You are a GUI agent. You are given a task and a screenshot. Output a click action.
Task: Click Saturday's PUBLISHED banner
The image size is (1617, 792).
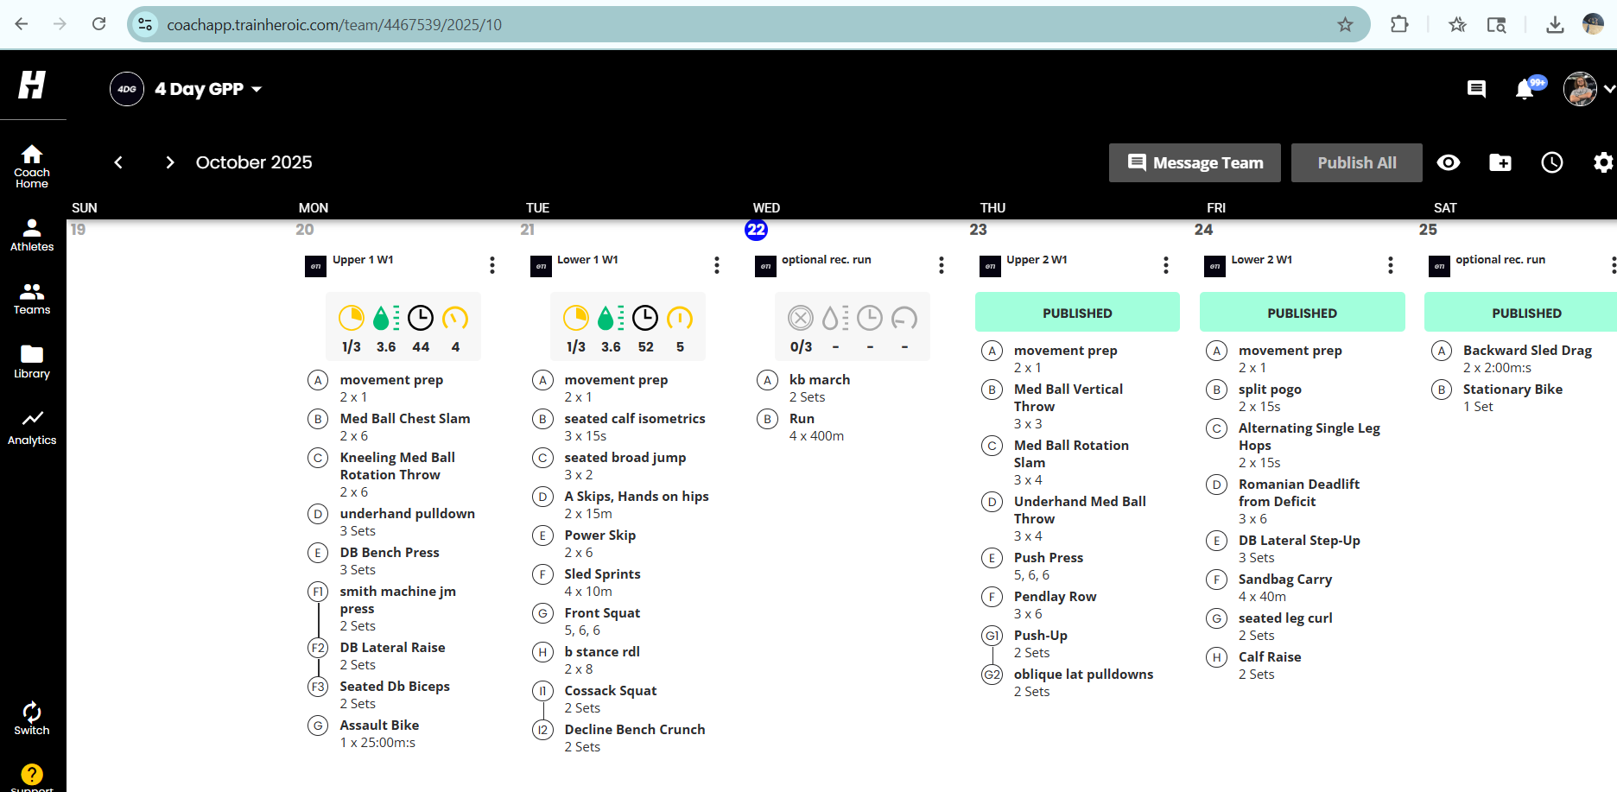pyautogui.click(x=1520, y=312)
